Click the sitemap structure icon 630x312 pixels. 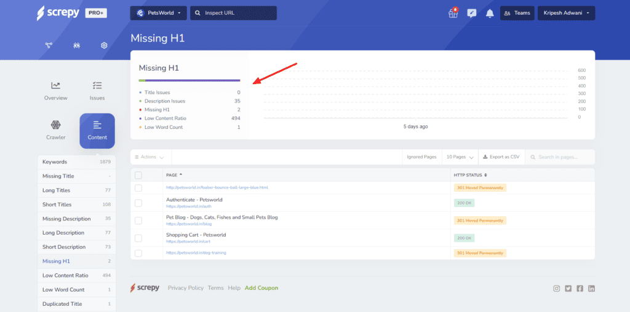point(48,45)
